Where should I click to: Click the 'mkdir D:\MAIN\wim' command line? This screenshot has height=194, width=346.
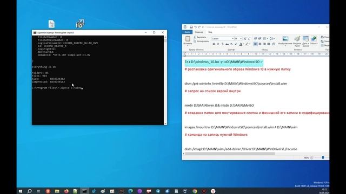[x=219, y=106]
